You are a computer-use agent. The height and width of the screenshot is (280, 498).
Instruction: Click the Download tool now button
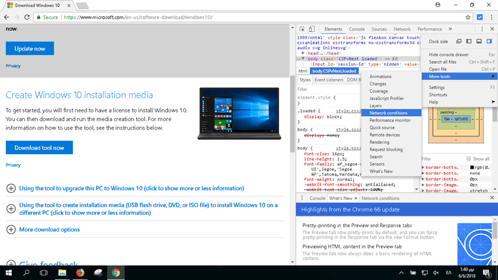[x=39, y=148]
